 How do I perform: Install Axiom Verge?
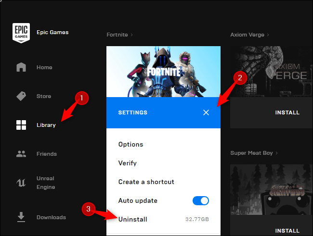(287, 112)
